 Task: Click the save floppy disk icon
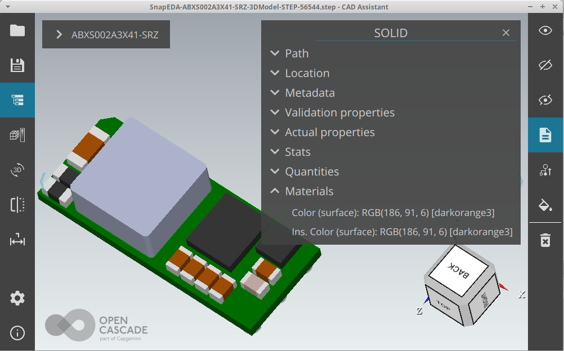[x=17, y=65]
